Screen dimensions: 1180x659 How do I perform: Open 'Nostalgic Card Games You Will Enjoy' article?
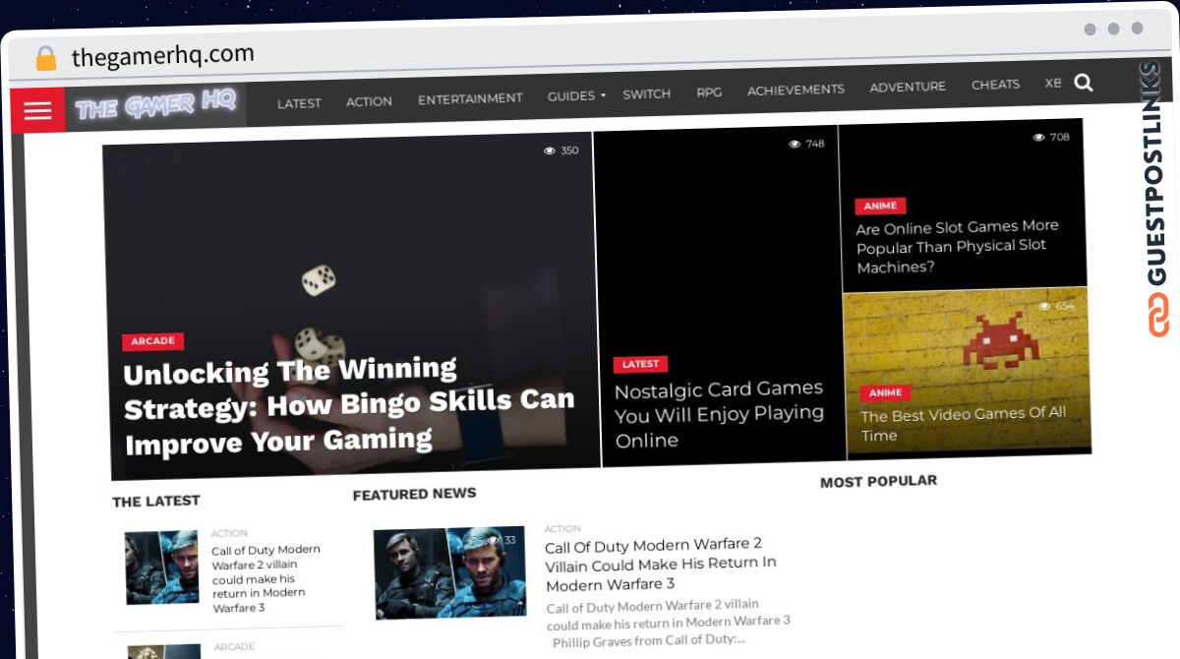click(x=719, y=414)
